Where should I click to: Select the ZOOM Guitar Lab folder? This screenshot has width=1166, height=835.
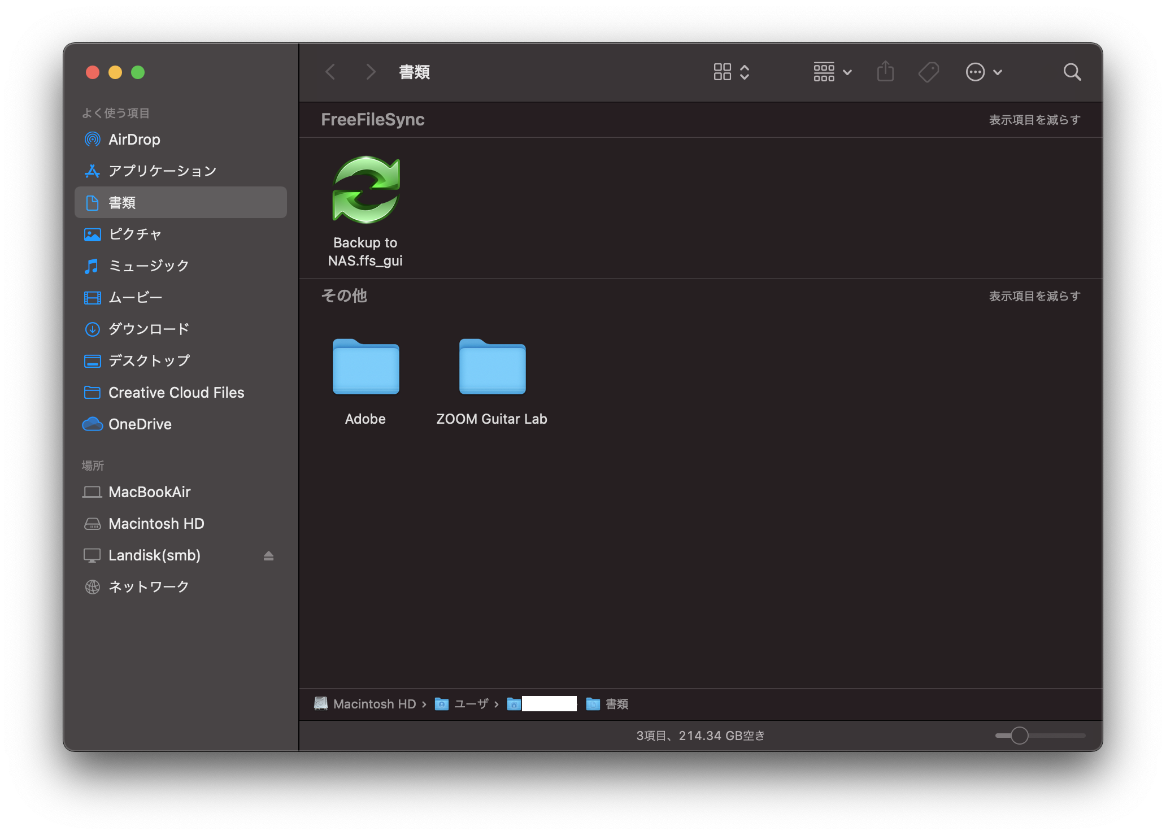pos(492,367)
